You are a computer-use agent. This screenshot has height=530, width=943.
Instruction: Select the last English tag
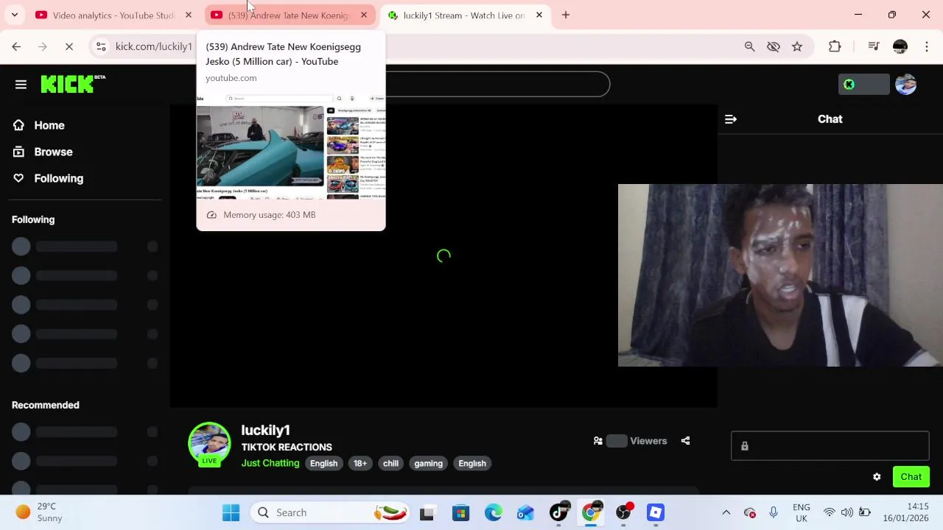[472, 464]
